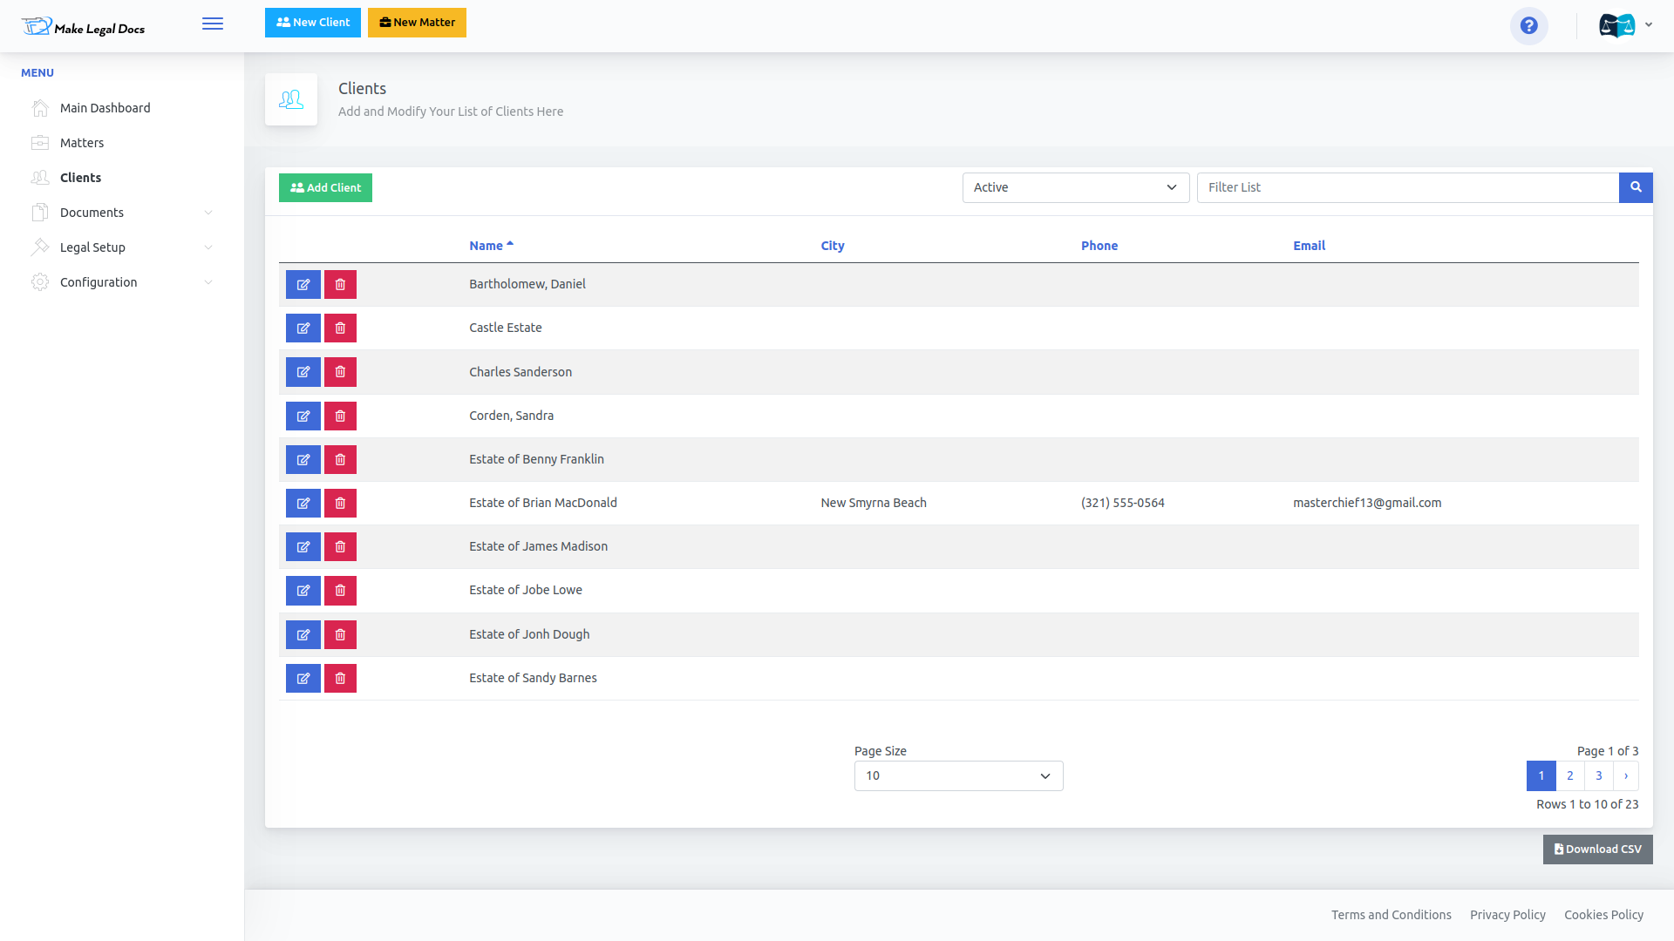Viewport: 1674px width, 941px height.
Task: Click the search magnifier button
Action: click(x=1636, y=187)
